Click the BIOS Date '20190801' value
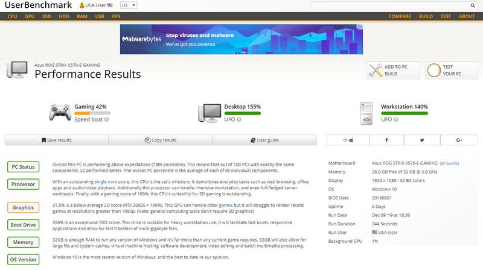 point(382,198)
